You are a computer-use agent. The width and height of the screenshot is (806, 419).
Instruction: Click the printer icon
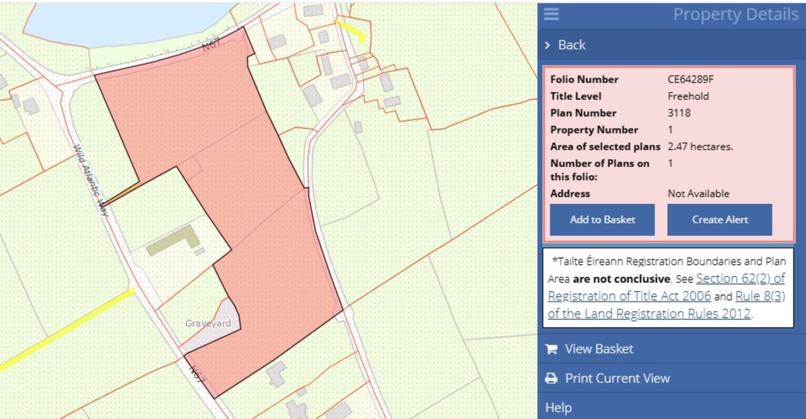click(x=551, y=378)
